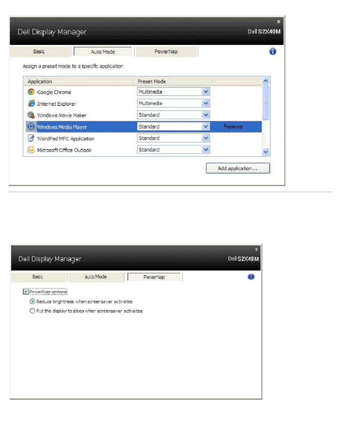This screenshot has width=342, height=443.
Task: Select PowerNap tab in lower window
Action: pos(154,277)
